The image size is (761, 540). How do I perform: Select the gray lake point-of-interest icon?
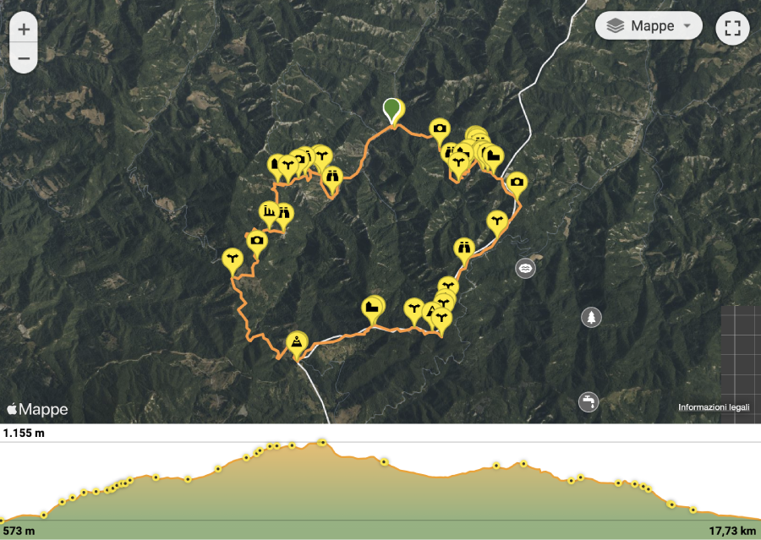pyautogui.click(x=525, y=268)
